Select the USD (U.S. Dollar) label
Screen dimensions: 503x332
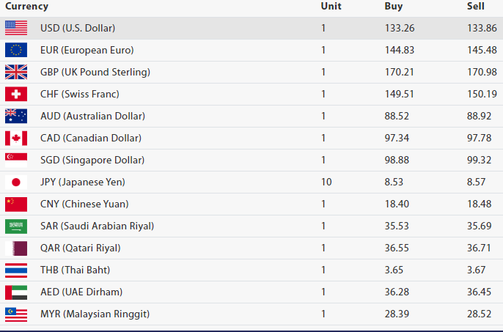click(78, 28)
